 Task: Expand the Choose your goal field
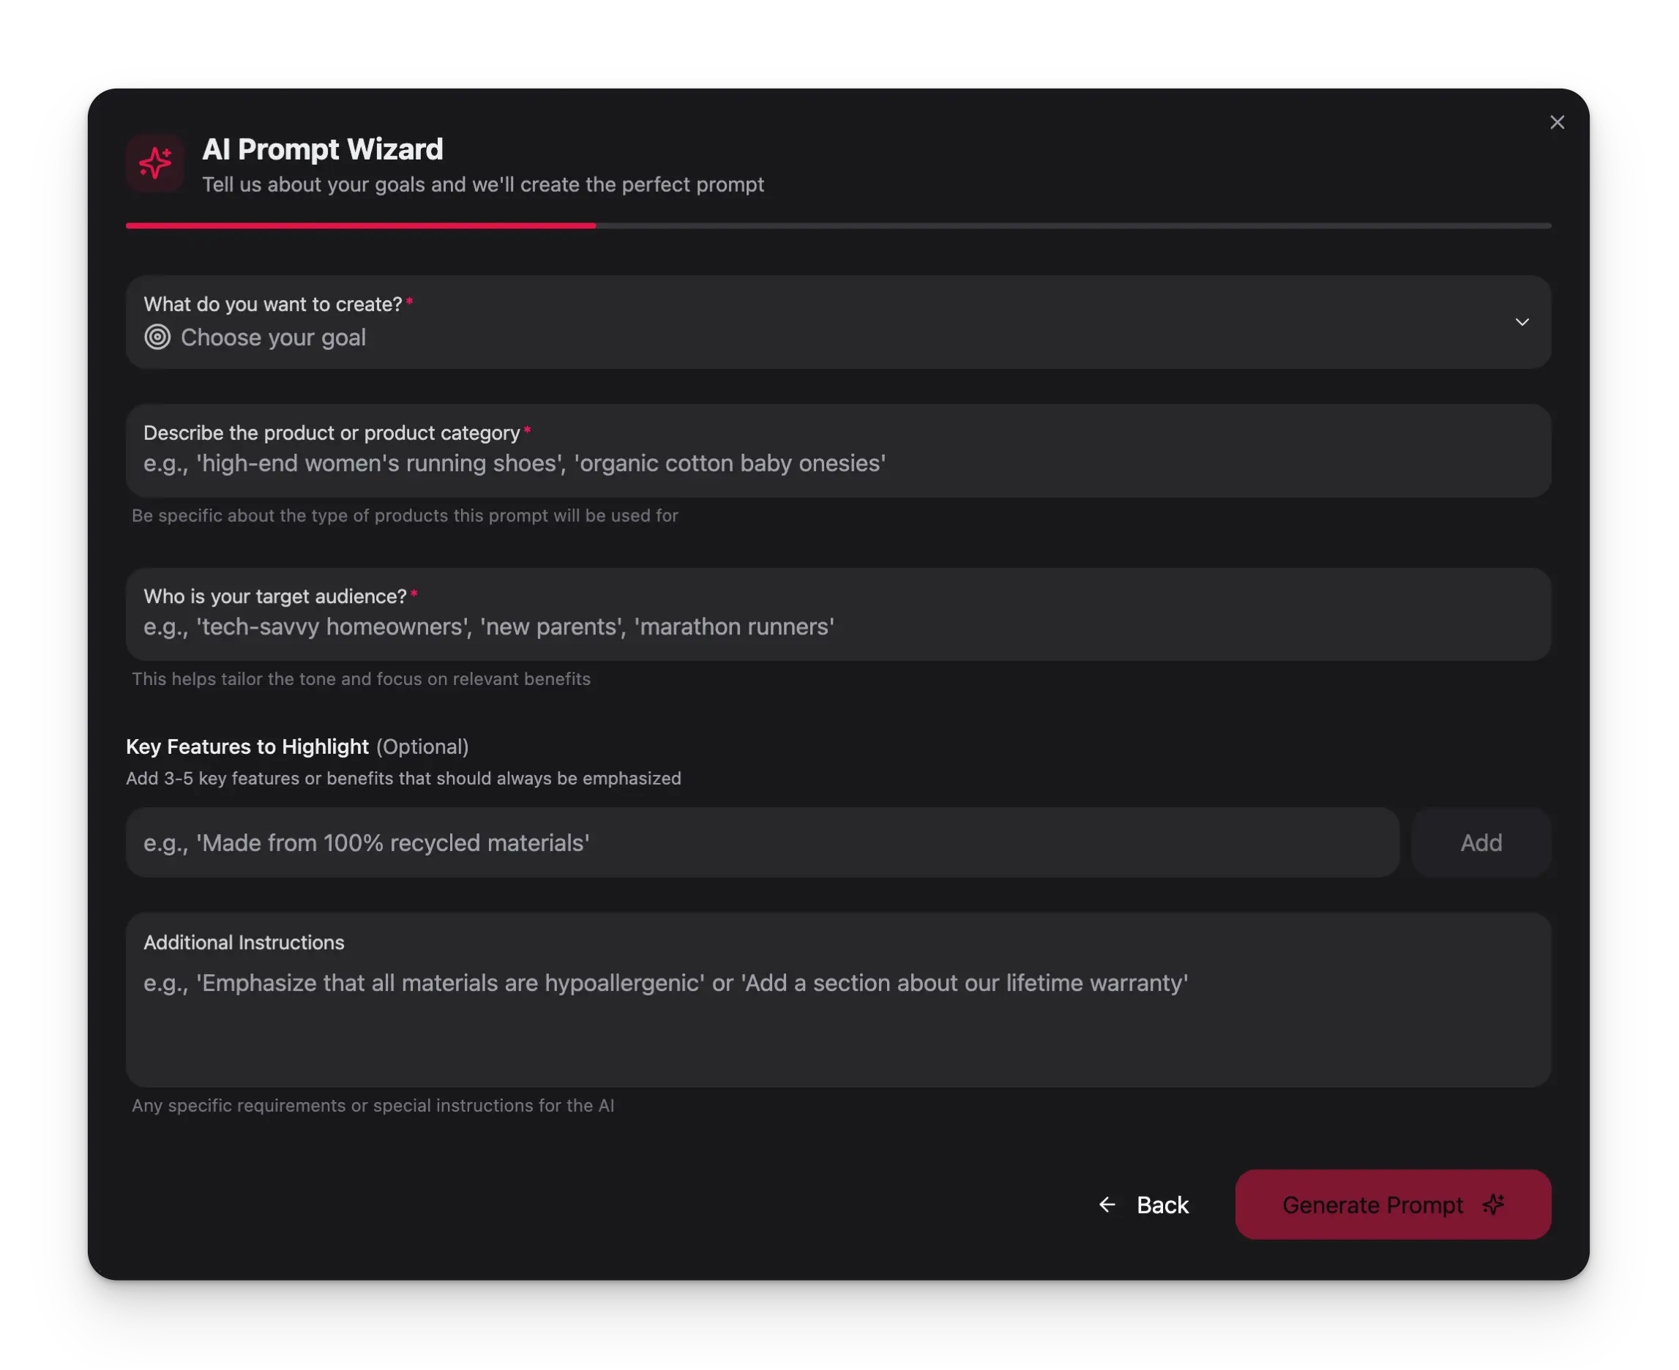coord(553,337)
